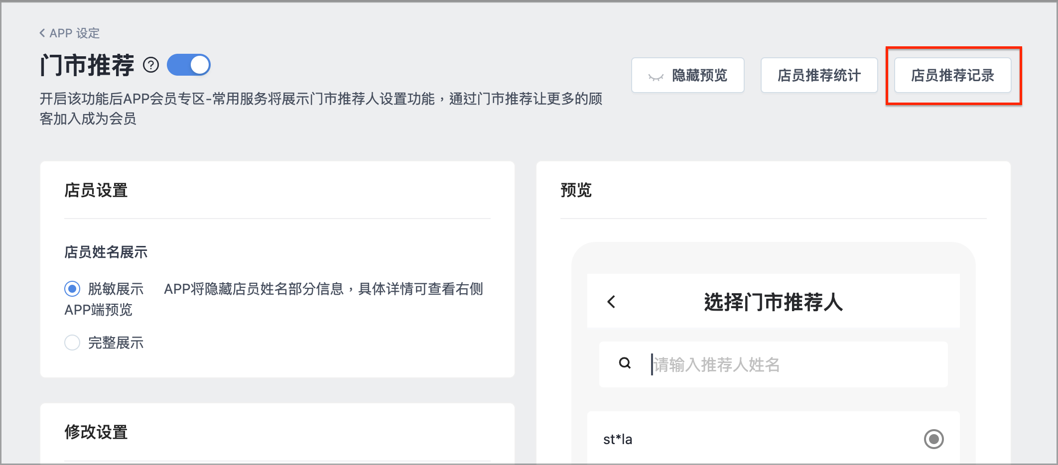Click the st*la name in preview list

click(618, 440)
